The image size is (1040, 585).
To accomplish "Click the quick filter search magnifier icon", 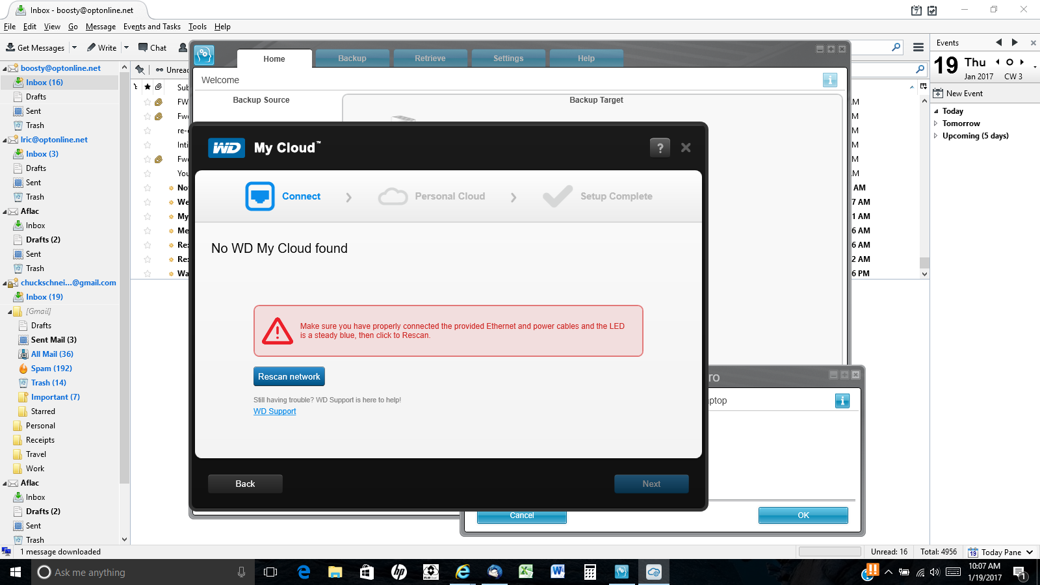I will [920, 69].
